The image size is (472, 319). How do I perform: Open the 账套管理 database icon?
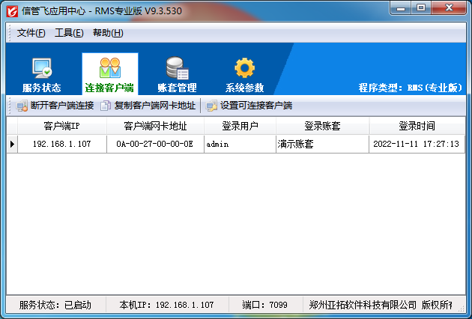[177, 68]
